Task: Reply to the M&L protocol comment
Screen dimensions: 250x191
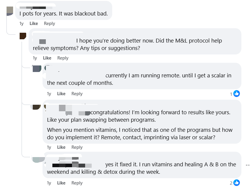Action: [63, 58]
